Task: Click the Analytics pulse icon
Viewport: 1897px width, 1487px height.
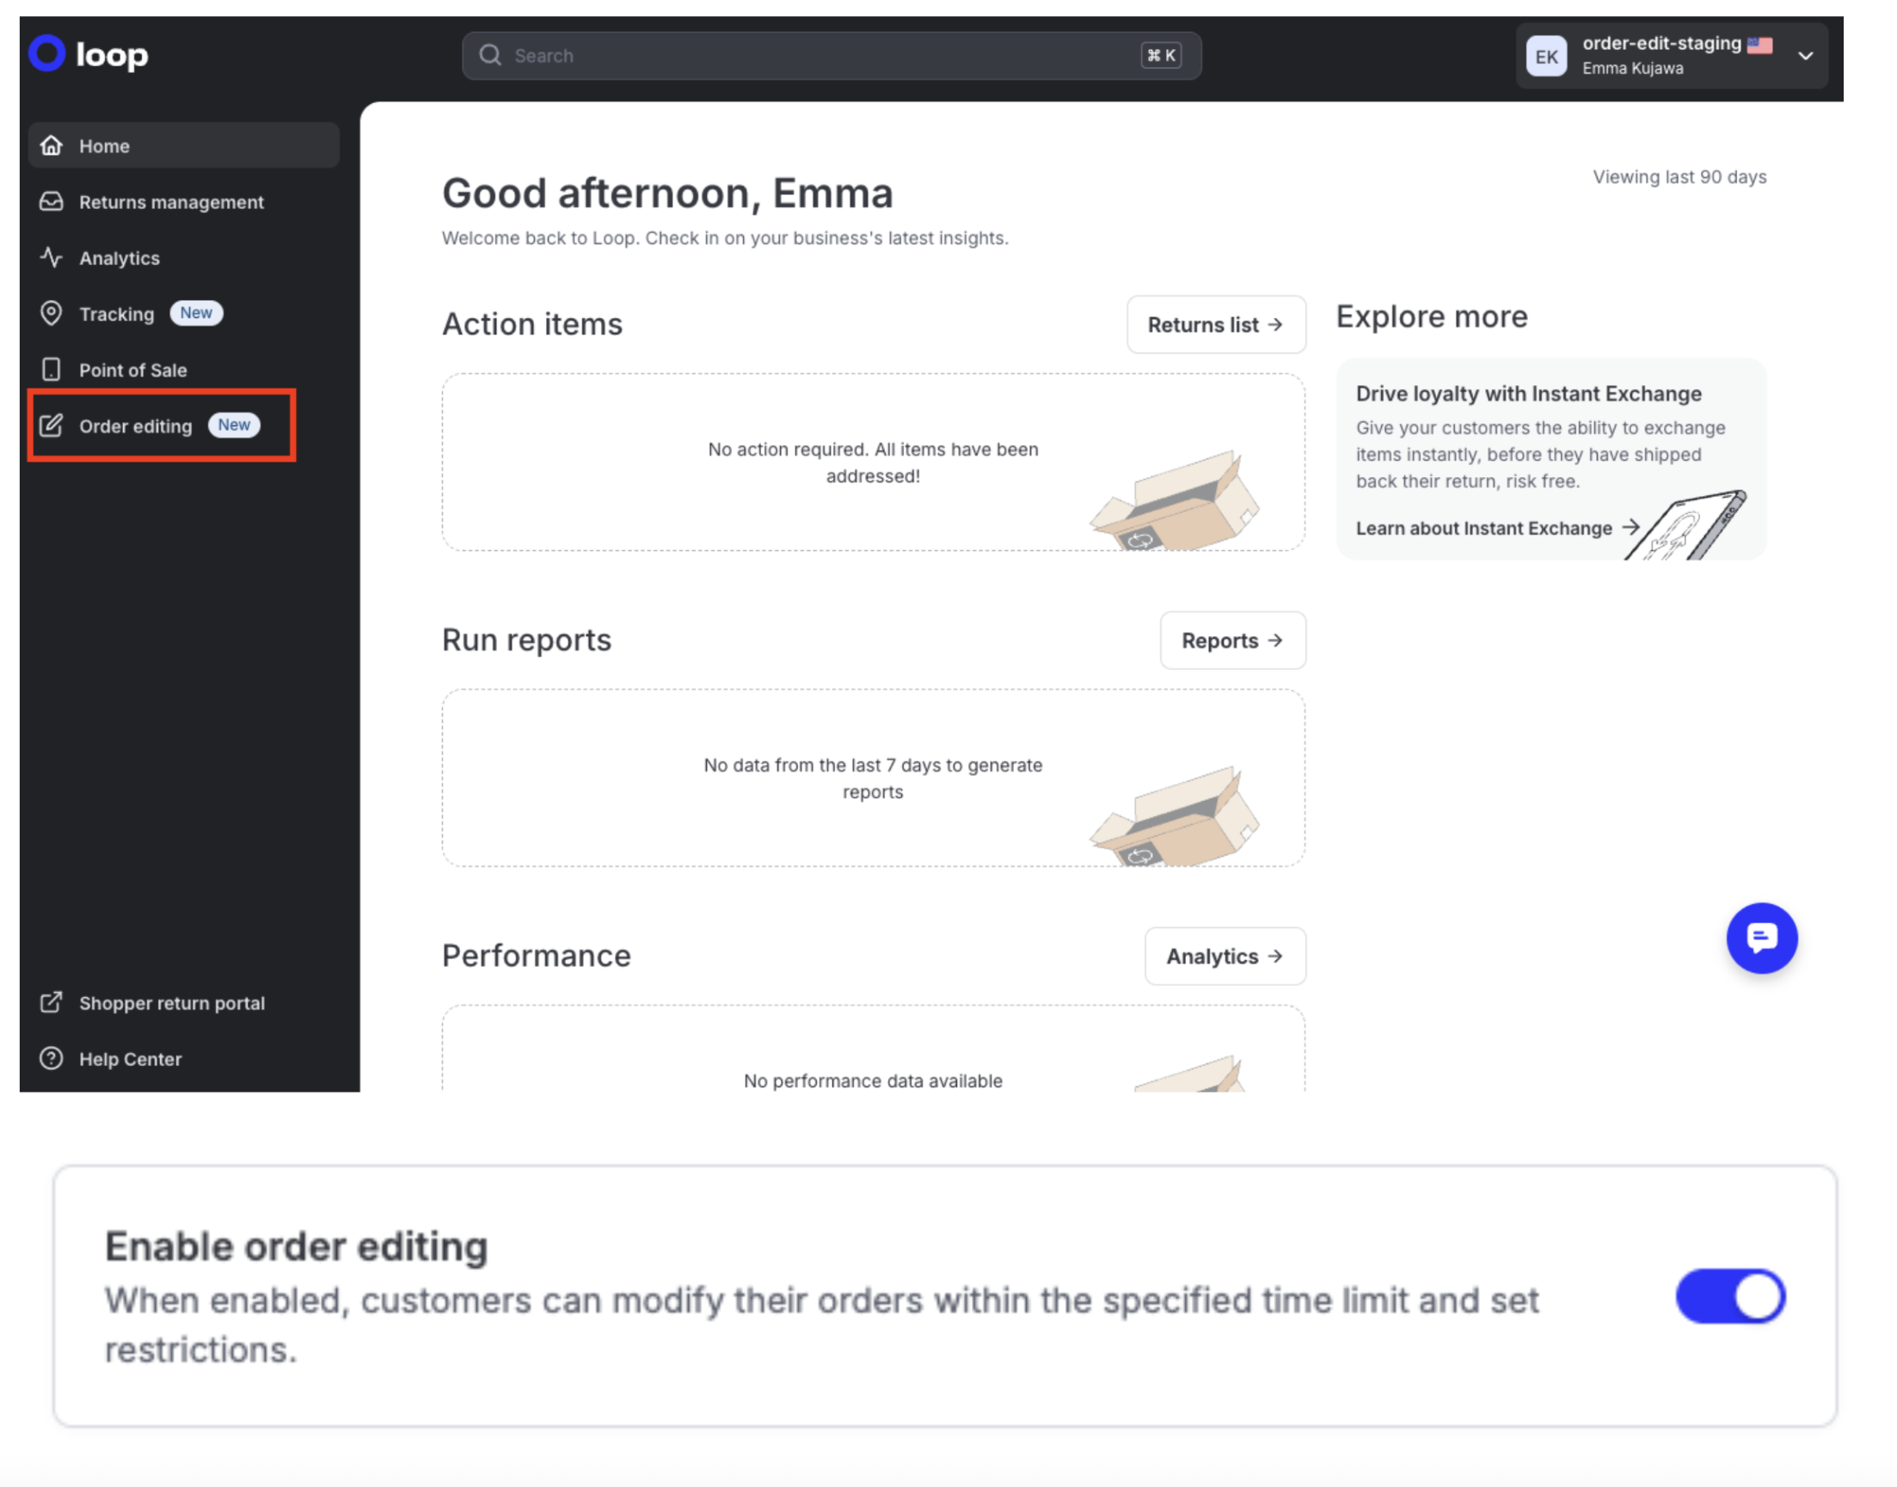Action: pyautogui.click(x=52, y=258)
